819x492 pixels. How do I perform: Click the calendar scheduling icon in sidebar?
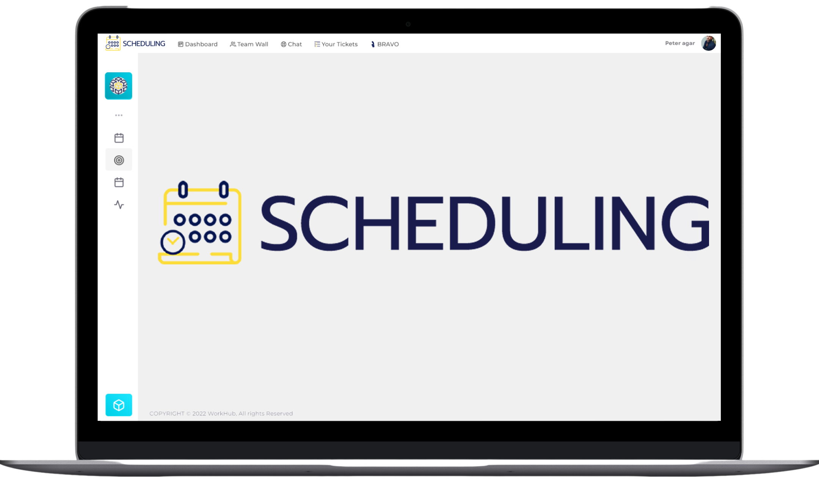(x=119, y=137)
